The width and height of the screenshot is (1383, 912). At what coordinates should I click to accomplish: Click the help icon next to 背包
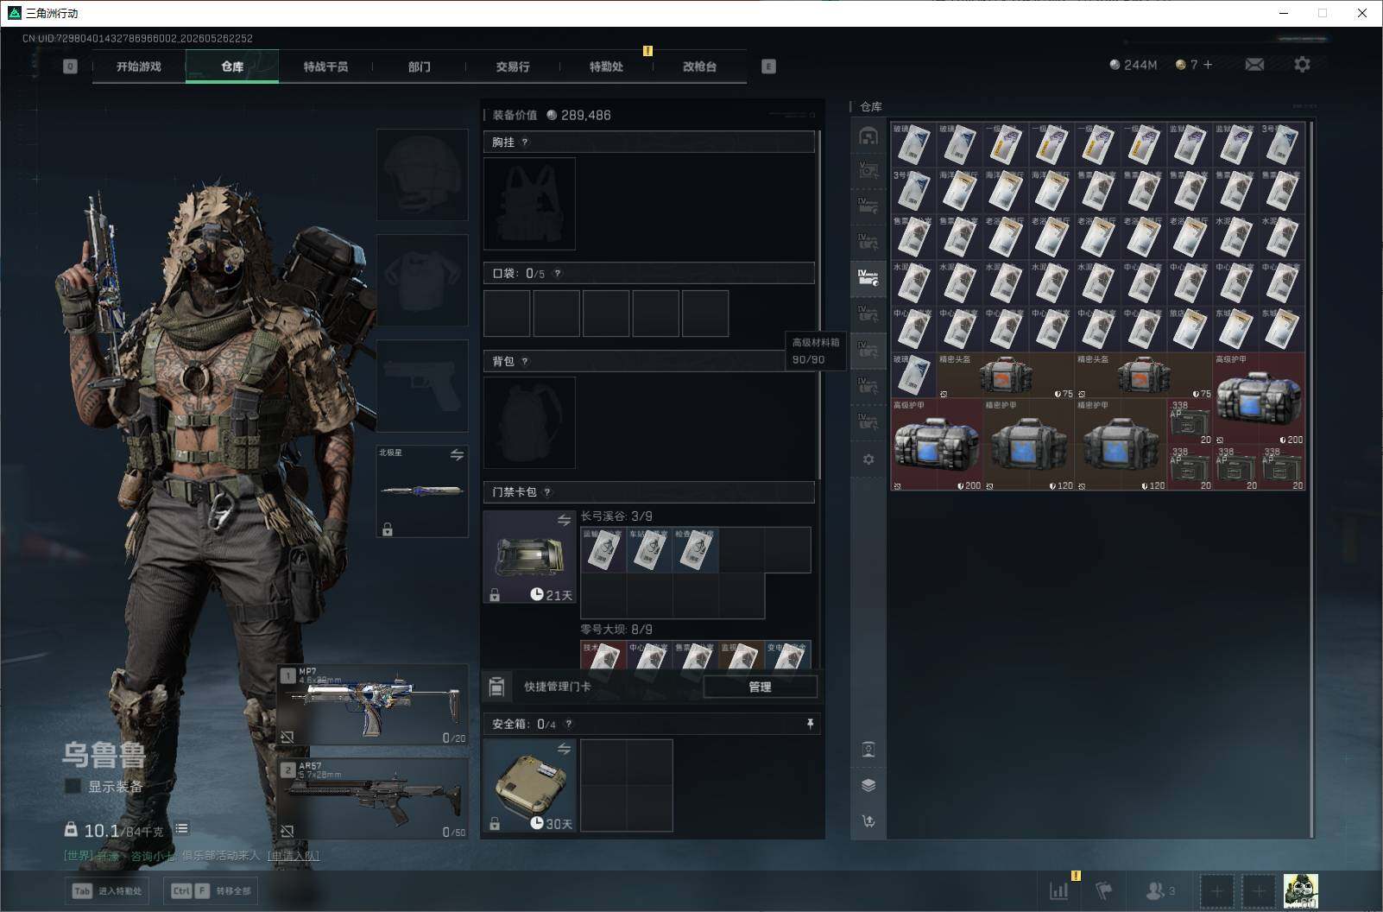525,362
